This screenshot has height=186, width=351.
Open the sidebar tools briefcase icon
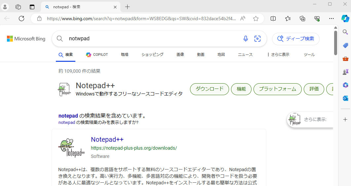tap(345, 59)
